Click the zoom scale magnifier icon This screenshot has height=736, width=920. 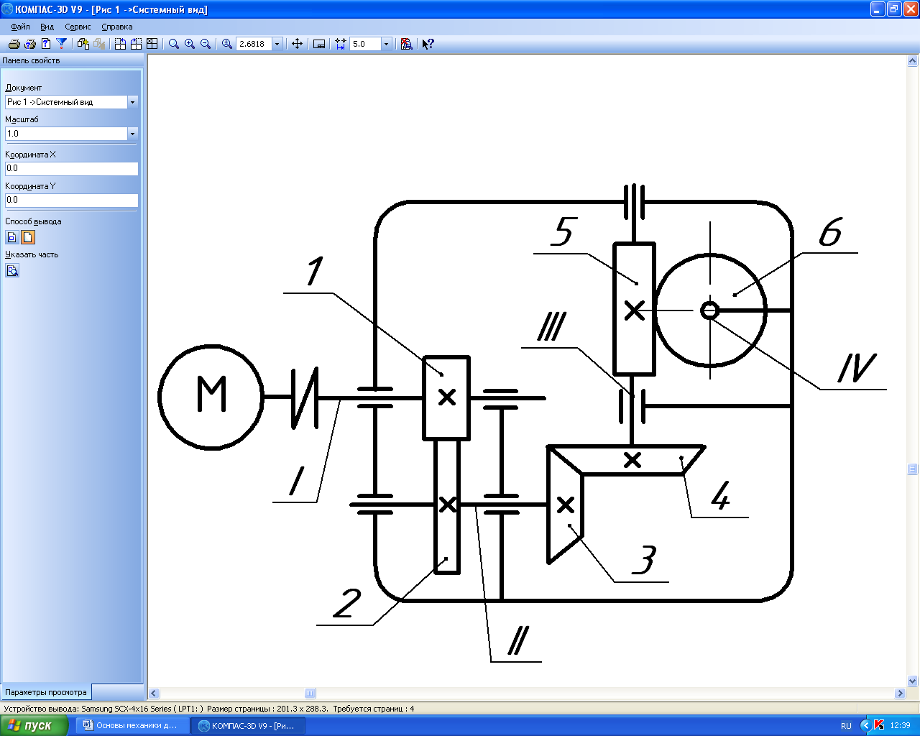click(227, 44)
